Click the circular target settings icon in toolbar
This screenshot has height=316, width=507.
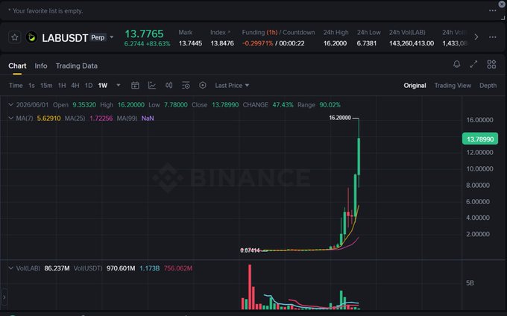coord(202,85)
